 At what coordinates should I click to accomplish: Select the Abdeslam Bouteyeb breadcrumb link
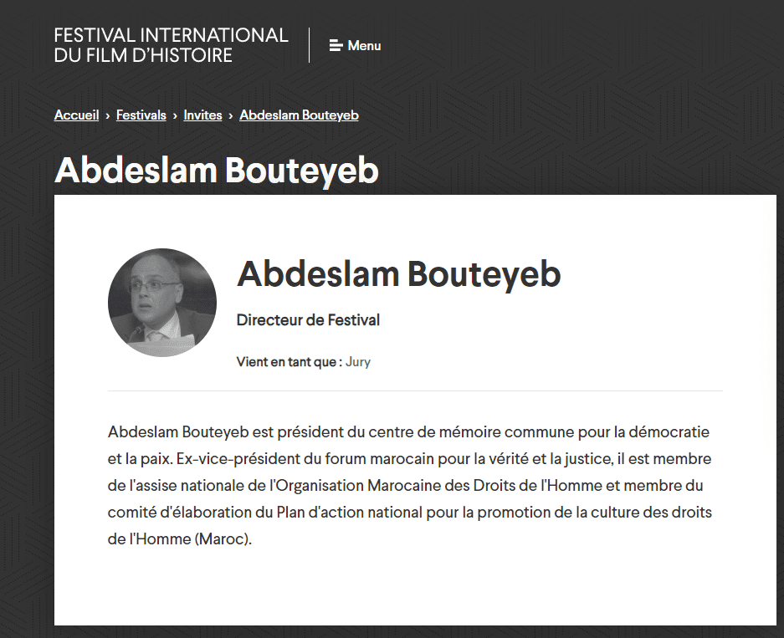pos(299,115)
